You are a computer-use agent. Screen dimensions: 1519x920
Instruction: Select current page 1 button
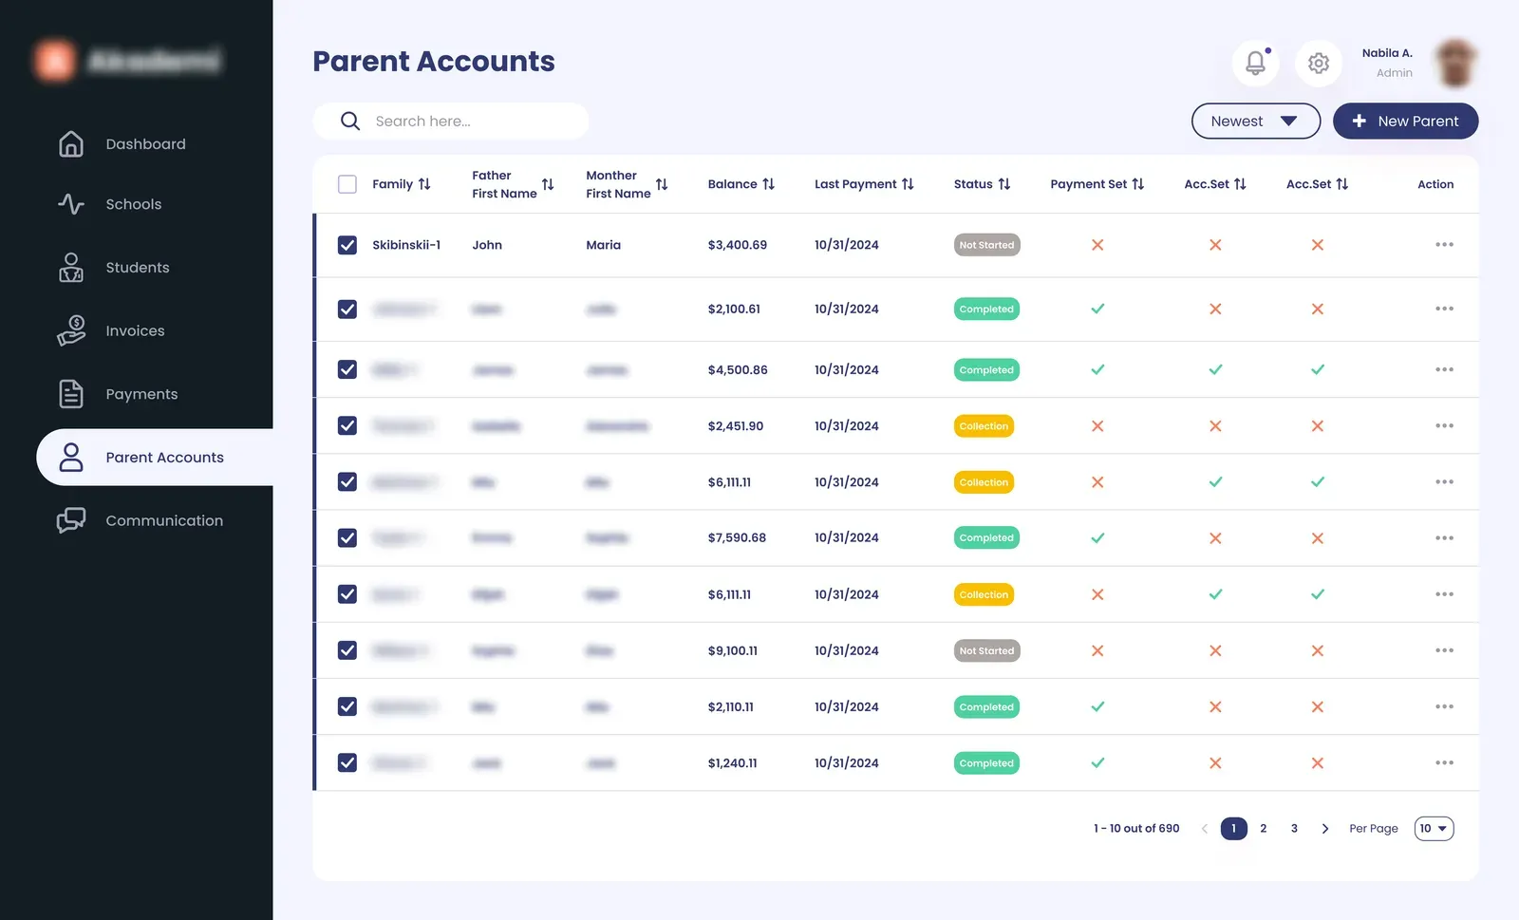point(1233,829)
